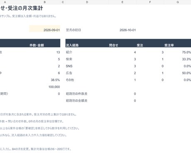Click 受注 value 1 in 検索 row

tap(163, 59)
